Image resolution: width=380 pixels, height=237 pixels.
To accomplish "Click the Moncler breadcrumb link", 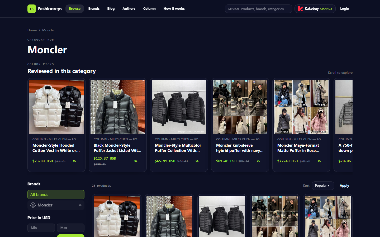I will [x=49, y=30].
